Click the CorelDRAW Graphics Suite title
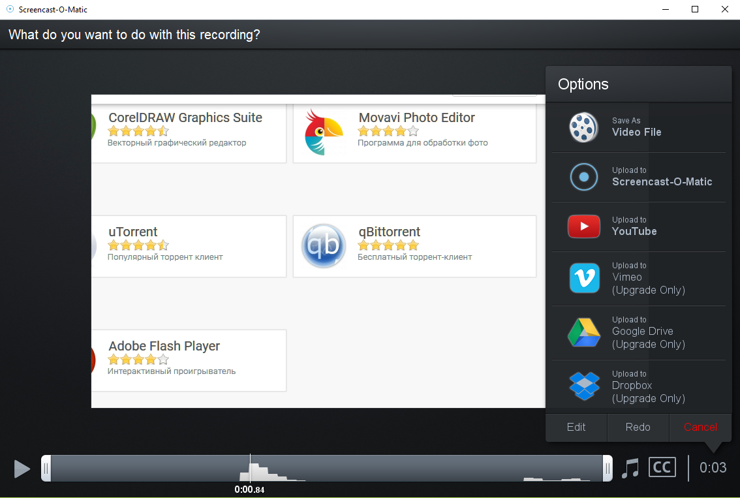This screenshot has width=740, height=498. pyautogui.click(x=185, y=117)
